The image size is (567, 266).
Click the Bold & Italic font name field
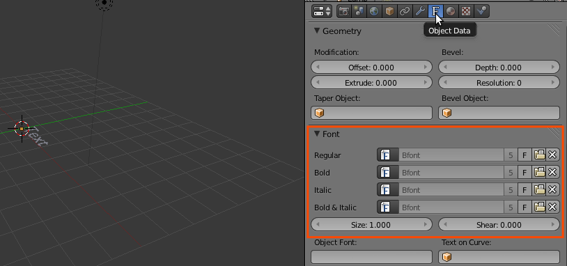click(x=451, y=207)
